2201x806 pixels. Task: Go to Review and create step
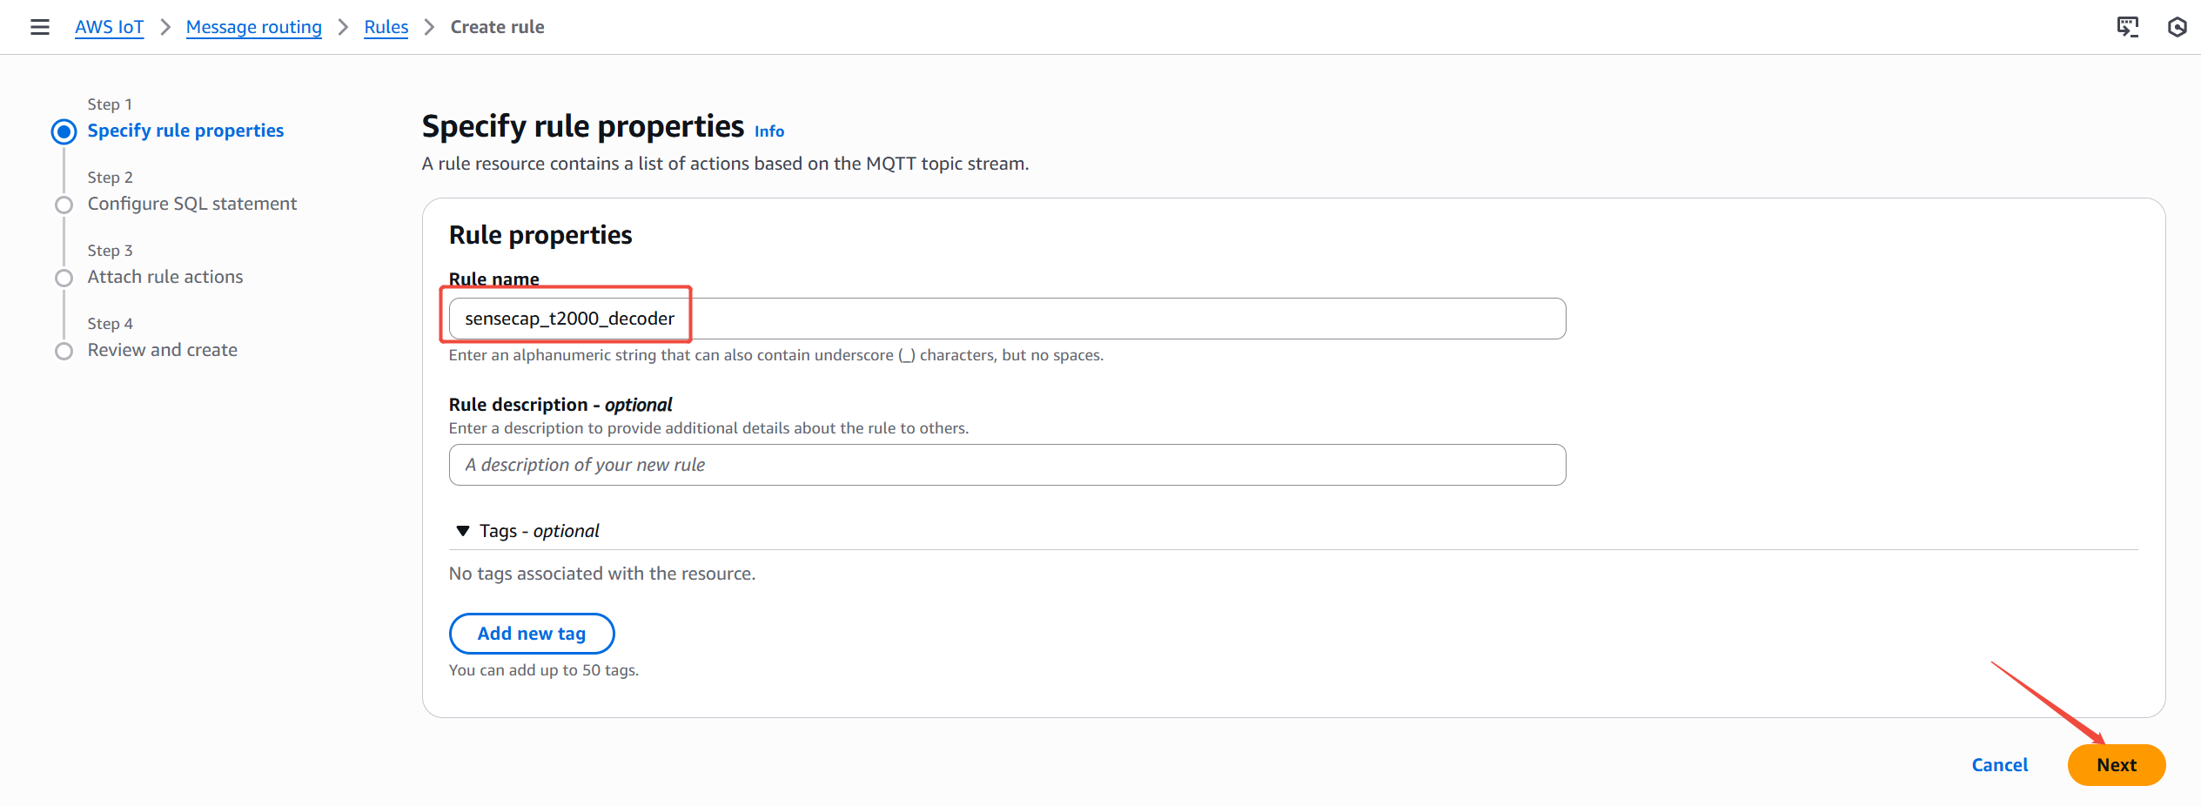point(162,350)
